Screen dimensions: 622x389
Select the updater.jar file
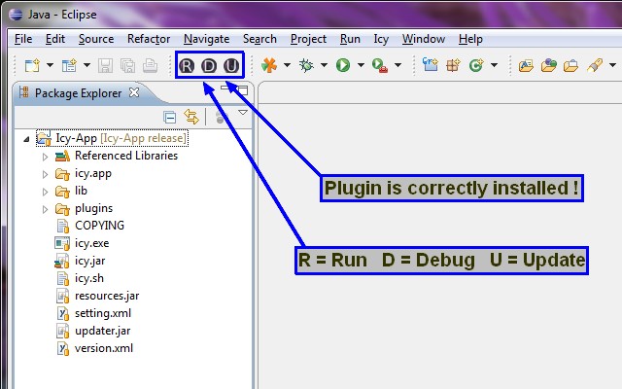coord(93,331)
